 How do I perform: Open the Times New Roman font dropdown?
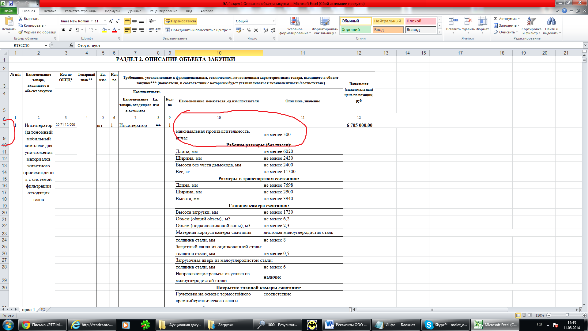(92, 21)
